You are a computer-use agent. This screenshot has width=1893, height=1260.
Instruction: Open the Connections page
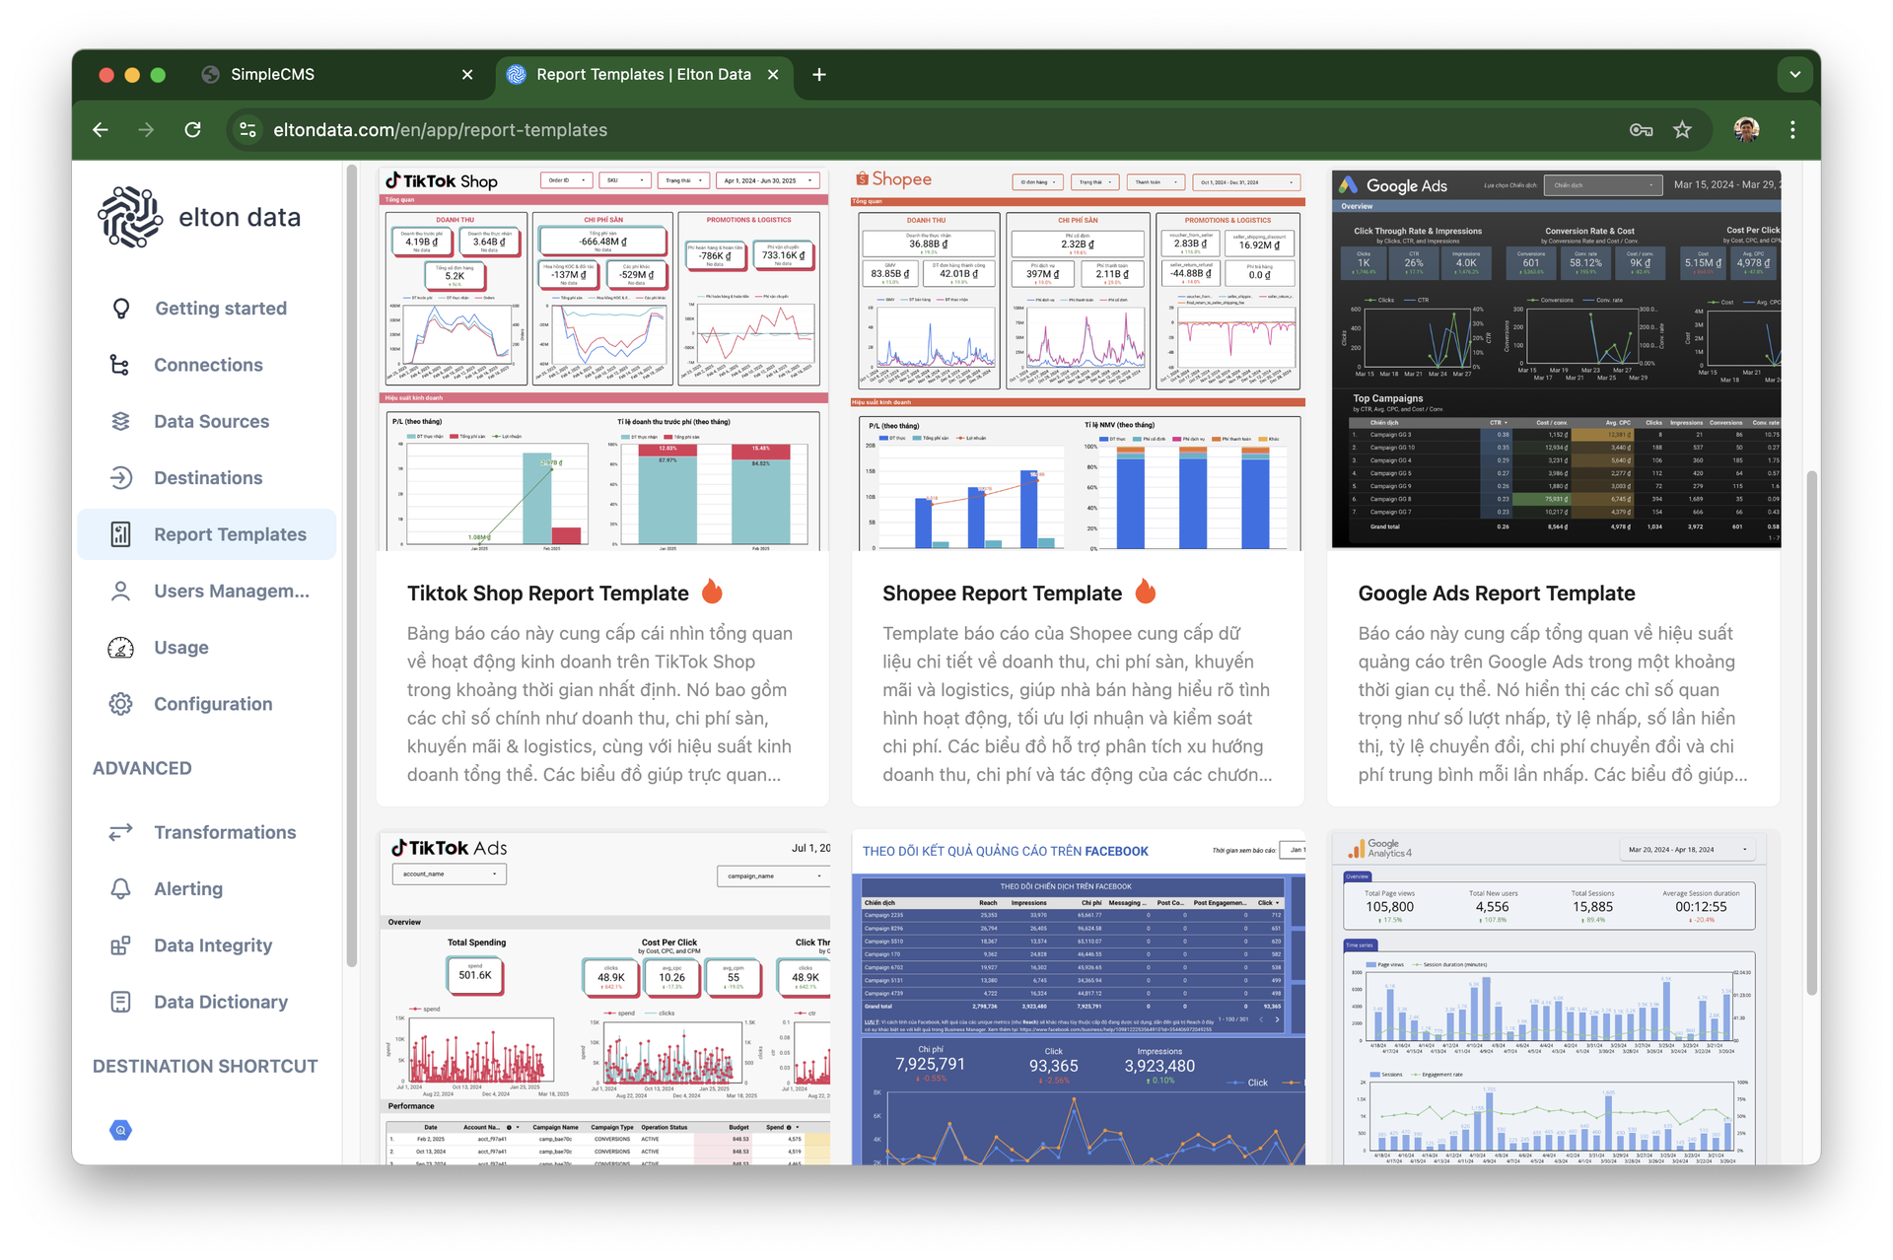point(207,365)
